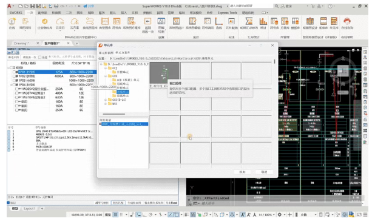Check the 1W307 circuit row checkbox

click(16, 93)
